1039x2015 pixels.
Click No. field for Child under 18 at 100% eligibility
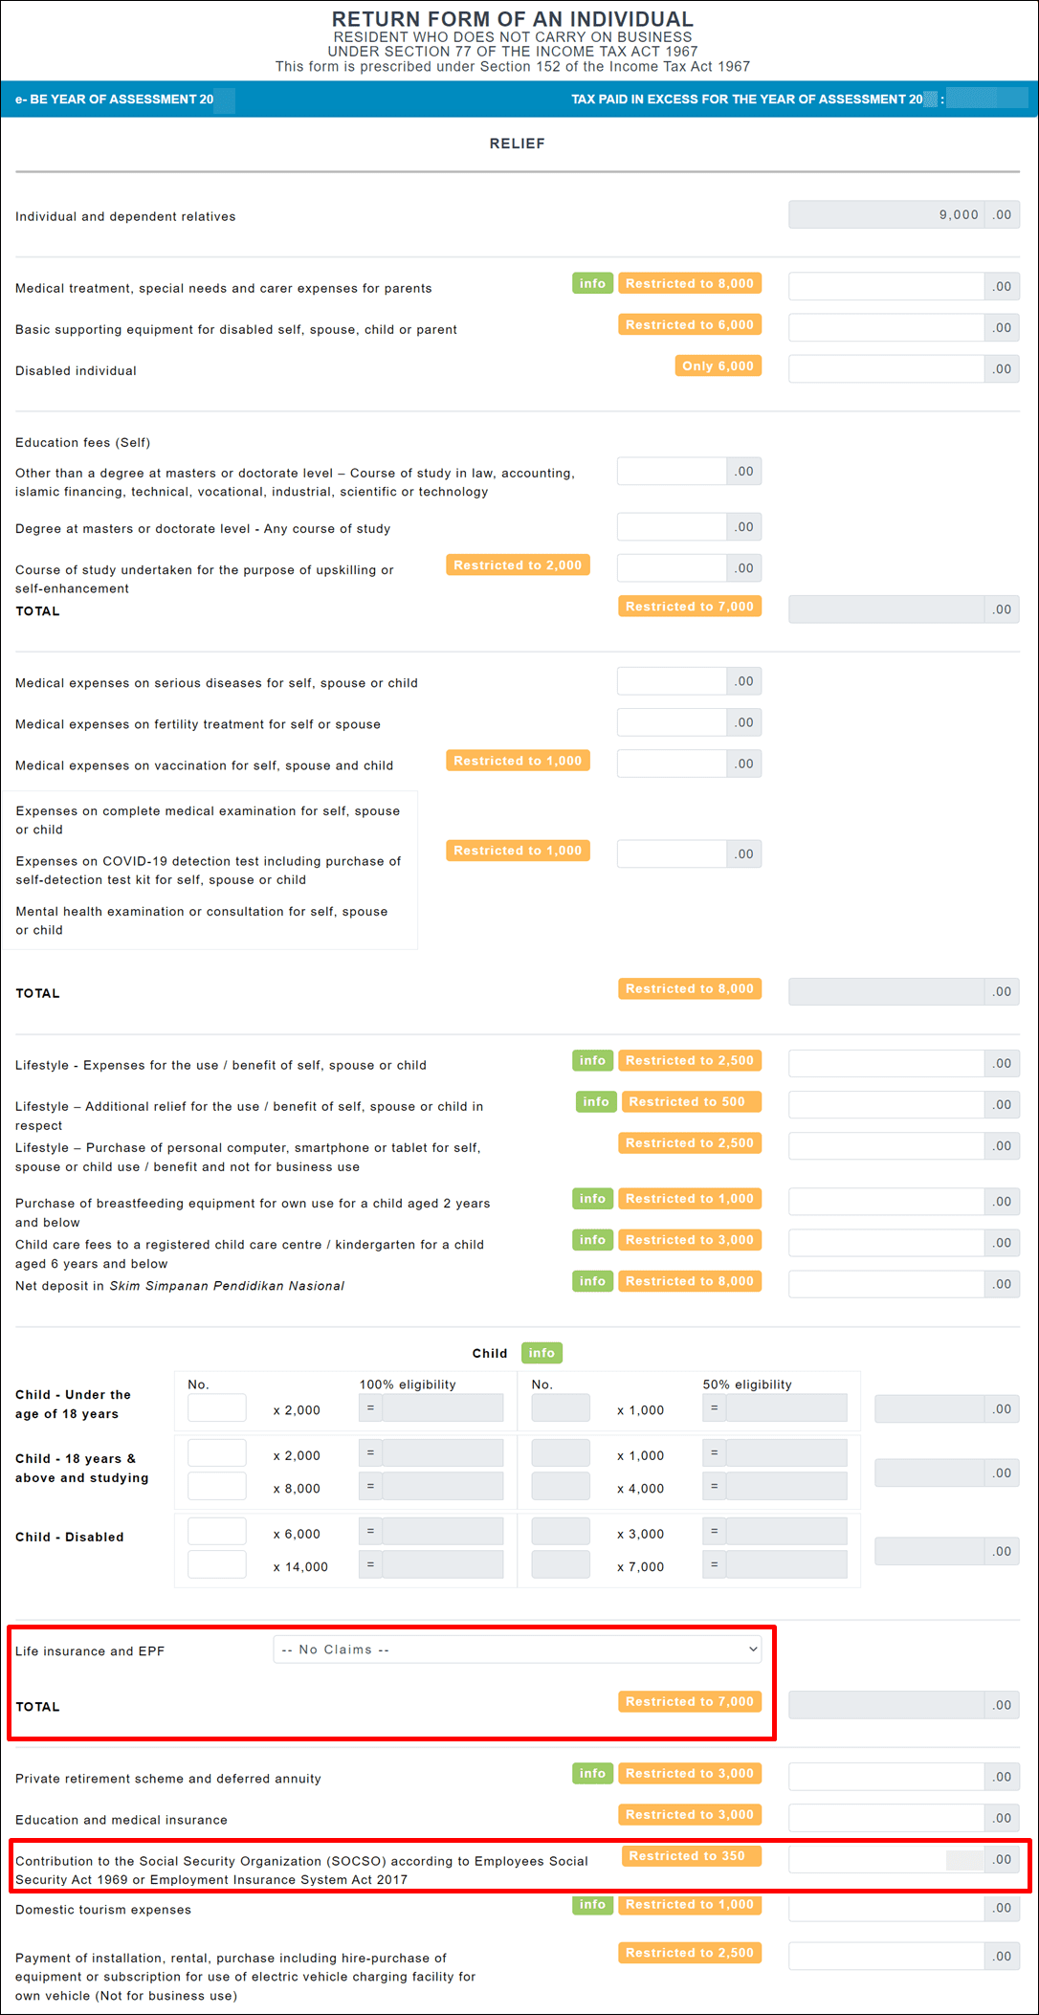tap(217, 1407)
